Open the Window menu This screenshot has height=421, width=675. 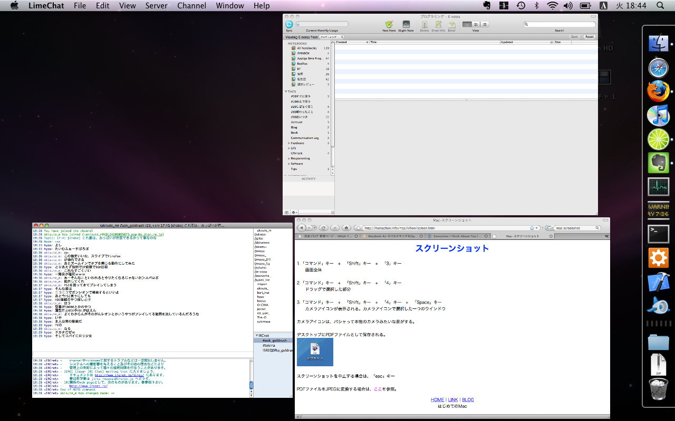[230, 6]
